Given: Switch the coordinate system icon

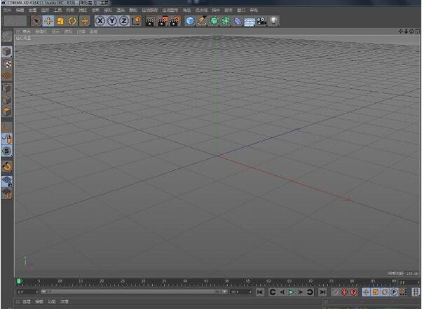Looking at the screenshot, I should [137, 21].
